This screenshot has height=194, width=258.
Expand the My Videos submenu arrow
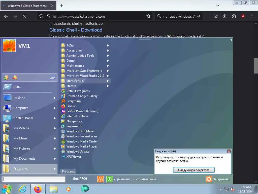[x=55, y=128]
